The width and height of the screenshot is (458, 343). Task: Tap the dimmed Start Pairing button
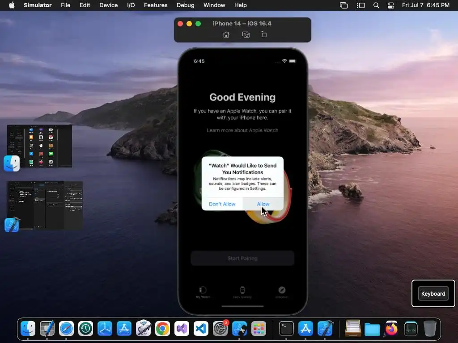(x=242, y=258)
